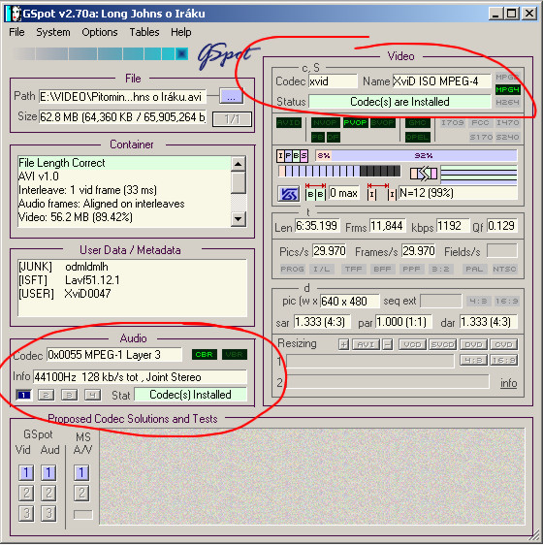Click the blue VS graph icon button

point(289,194)
